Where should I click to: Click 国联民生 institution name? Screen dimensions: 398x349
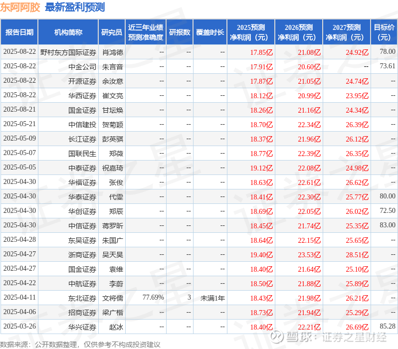click(x=82, y=154)
